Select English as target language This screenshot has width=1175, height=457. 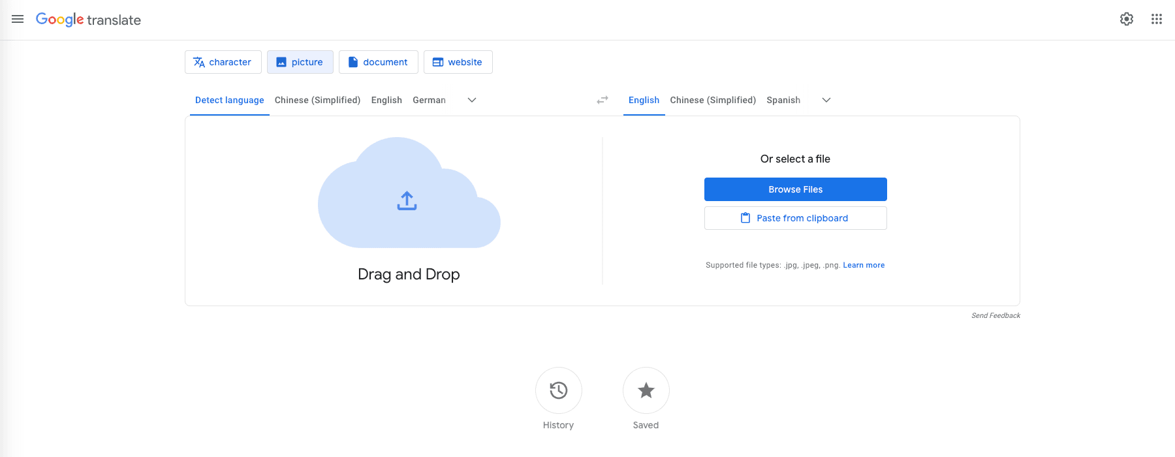[x=644, y=100]
